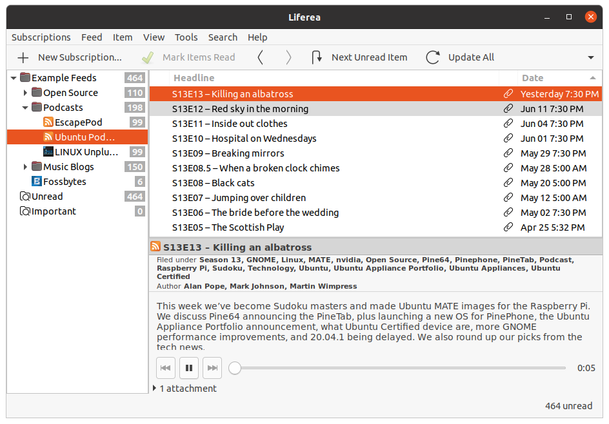Sort items by Date column header
609x424 pixels.
pos(560,78)
